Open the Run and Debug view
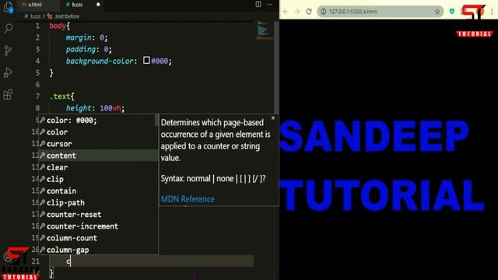Viewport: 498px width, 280px height. [8, 72]
